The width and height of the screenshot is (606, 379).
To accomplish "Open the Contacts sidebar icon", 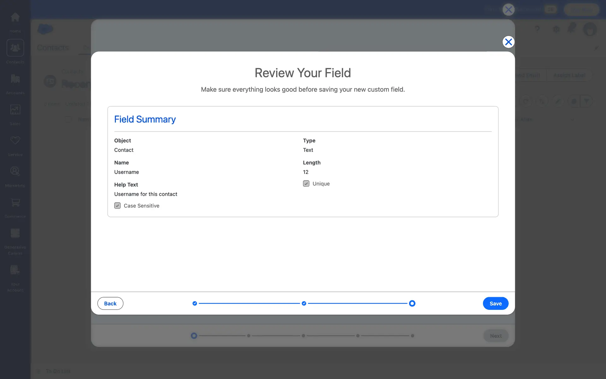I will tap(15, 48).
